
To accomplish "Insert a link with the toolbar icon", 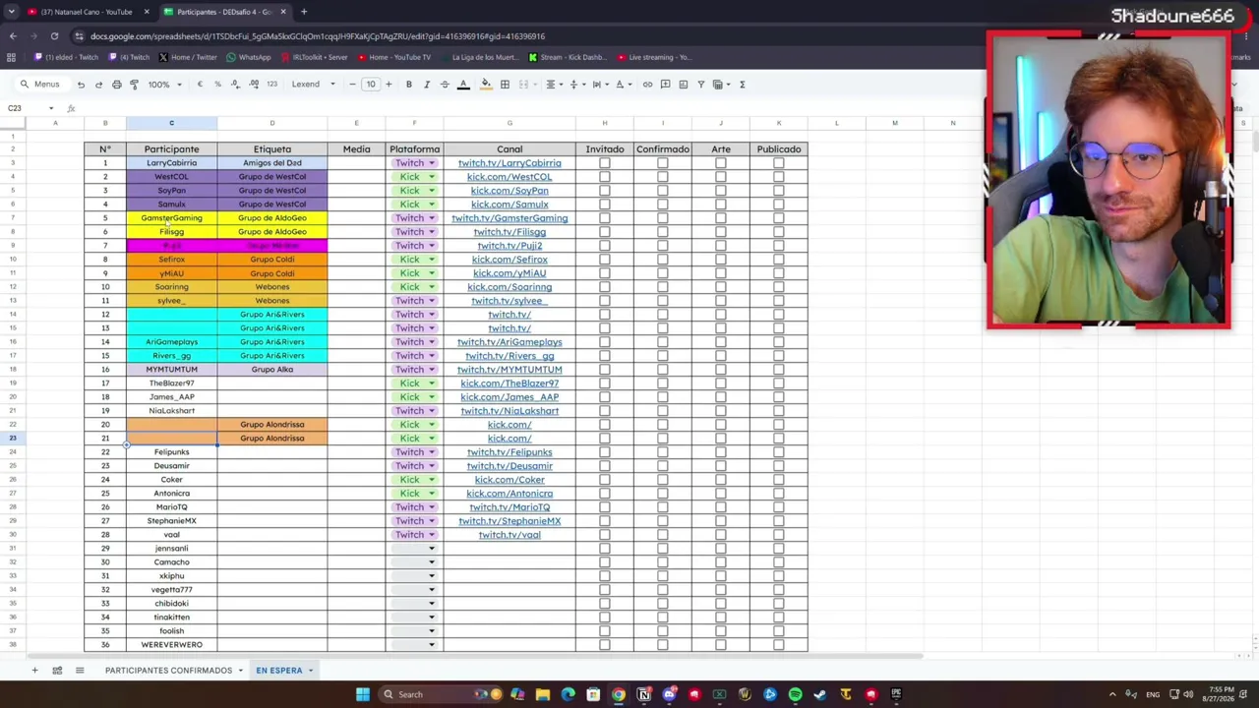I will coord(647,85).
